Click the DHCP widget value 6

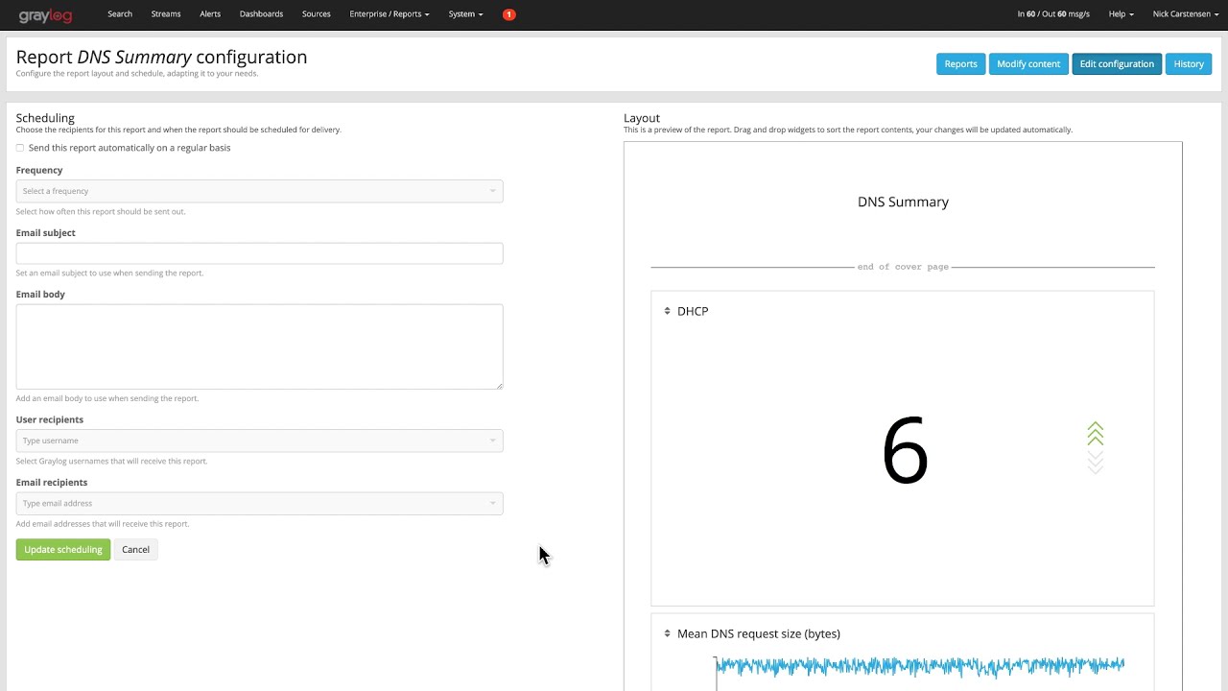pyautogui.click(x=905, y=451)
